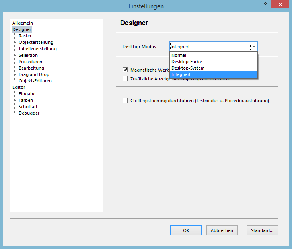Collapse the Desktop-Modus dropdown arrow
The height and width of the screenshot is (249, 292).
point(254,47)
